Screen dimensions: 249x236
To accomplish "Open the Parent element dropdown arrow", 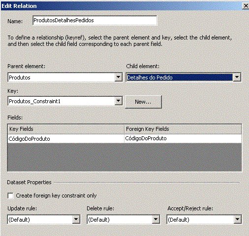I will click(x=118, y=77).
